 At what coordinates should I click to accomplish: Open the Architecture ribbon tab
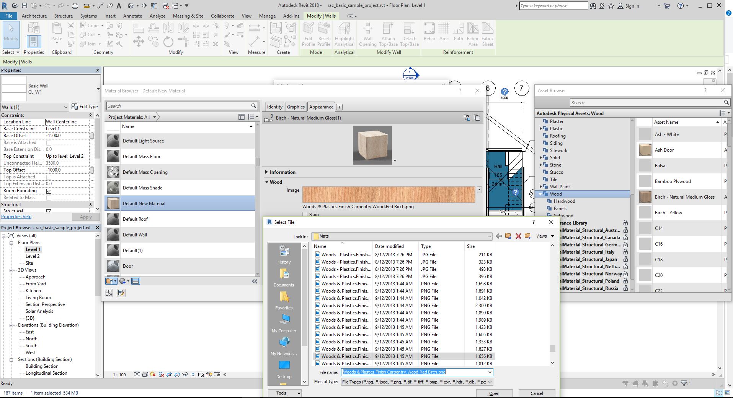34,16
